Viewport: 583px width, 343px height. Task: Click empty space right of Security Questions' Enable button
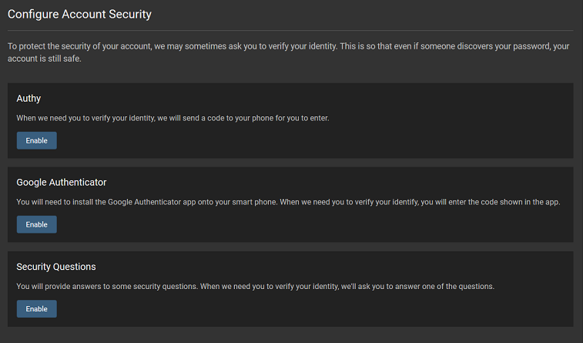point(308,308)
